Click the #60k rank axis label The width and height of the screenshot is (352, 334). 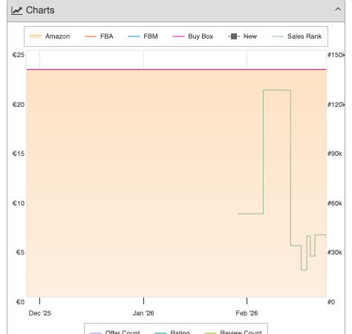pos(335,203)
